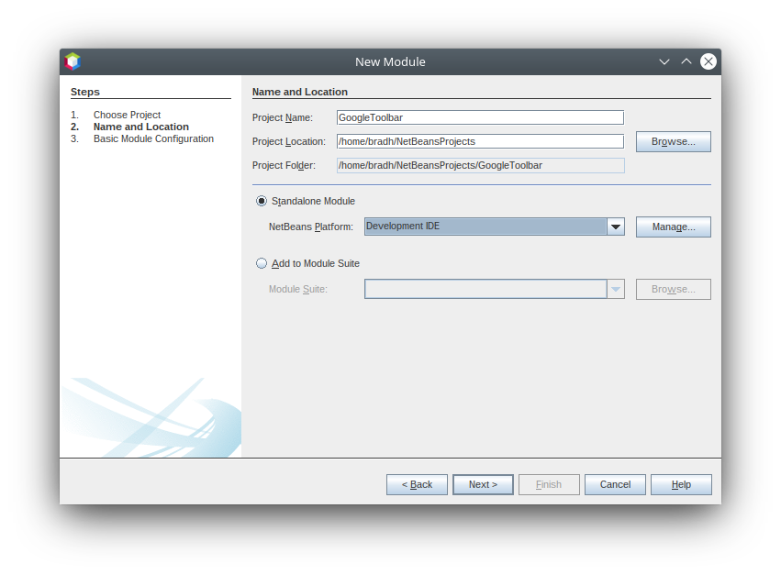Choose the Add to Module Suite option
The image size is (781, 575).
pyautogui.click(x=262, y=263)
